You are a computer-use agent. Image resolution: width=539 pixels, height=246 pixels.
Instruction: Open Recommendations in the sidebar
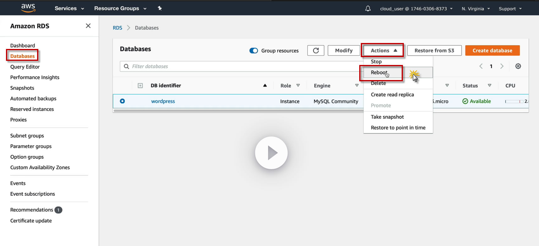coord(32,210)
